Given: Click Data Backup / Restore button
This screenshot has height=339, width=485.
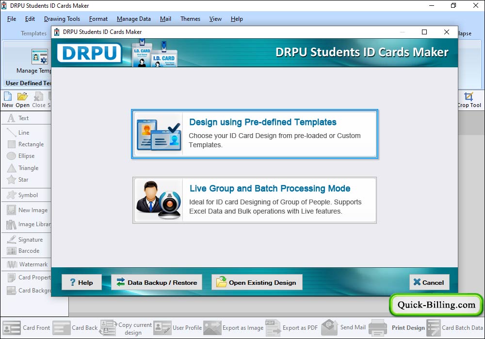Looking at the screenshot, I should coord(157,282).
